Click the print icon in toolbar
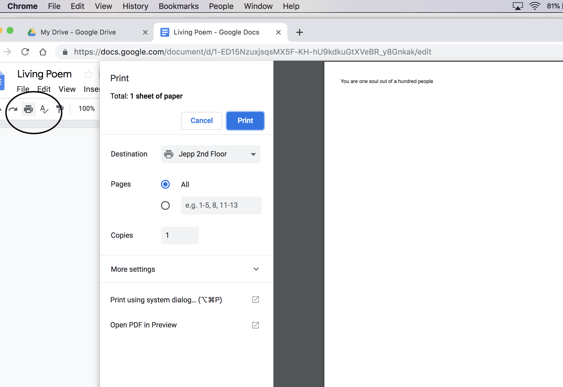 click(x=28, y=109)
